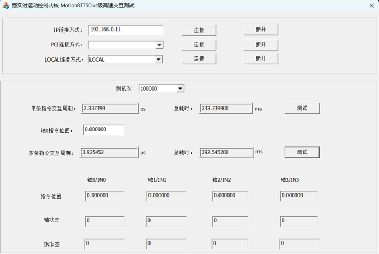Click the 轴0/IN0 指令位置 field
Image resolution: width=379 pixels, height=254 pixels.
(105, 196)
